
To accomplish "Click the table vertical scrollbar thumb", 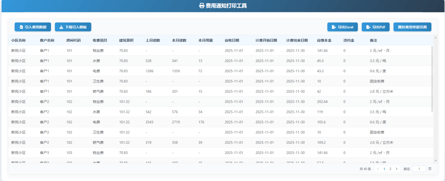I will click(x=432, y=79).
